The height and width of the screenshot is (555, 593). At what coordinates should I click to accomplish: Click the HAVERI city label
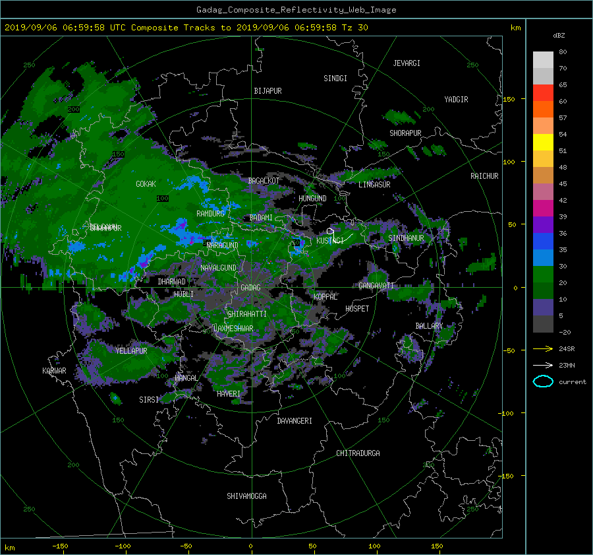tap(229, 394)
